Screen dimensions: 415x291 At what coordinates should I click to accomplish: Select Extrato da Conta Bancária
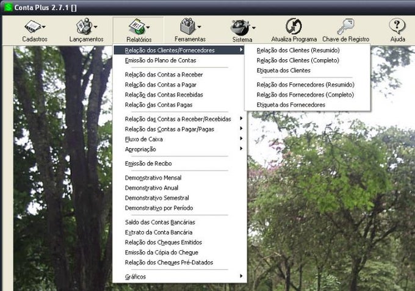pyautogui.click(x=159, y=232)
